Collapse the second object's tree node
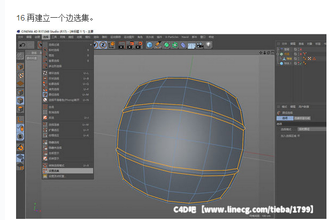This screenshot has width=332, height=220. pos(278,54)
